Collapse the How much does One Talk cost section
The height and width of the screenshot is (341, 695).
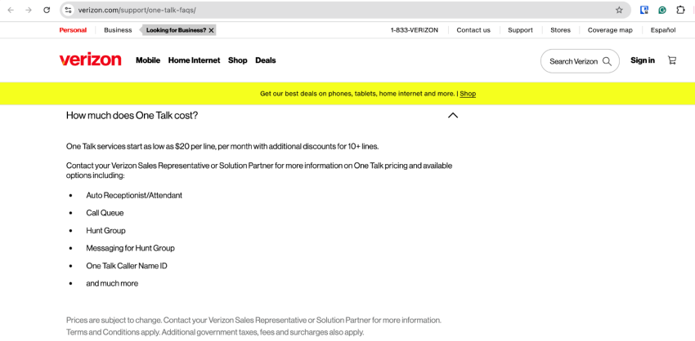[x=452, y=116]
